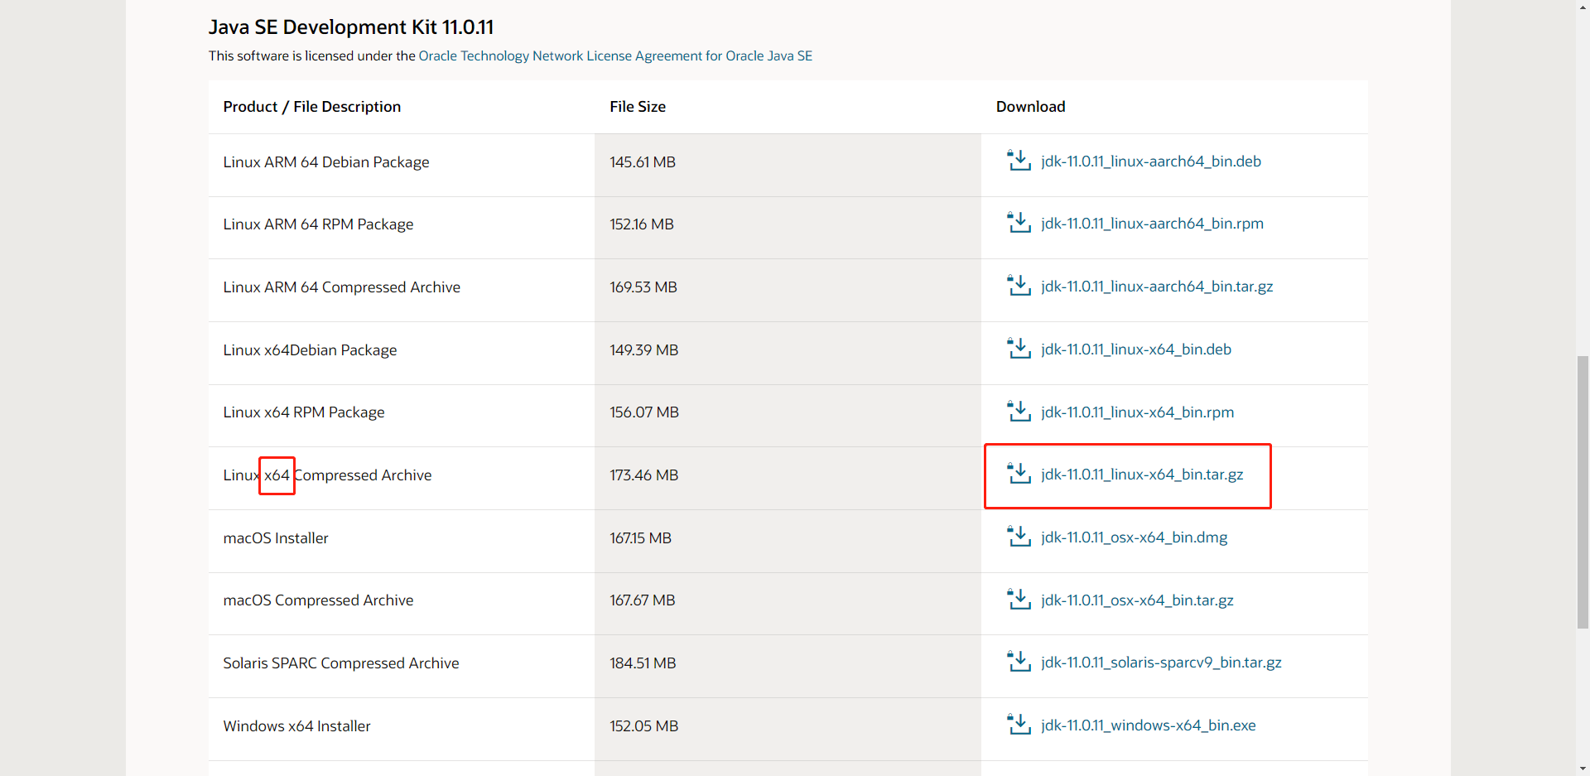Select macOS Compressed Archive text
This screenshot has height=776, width=1590.
[x=318, y=600]
